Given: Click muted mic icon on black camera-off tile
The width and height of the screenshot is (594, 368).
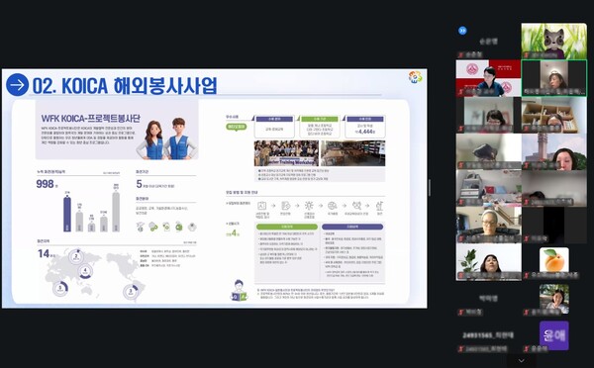Looking at the screenshot, I should pyautogui.click(x=526, y=238).
